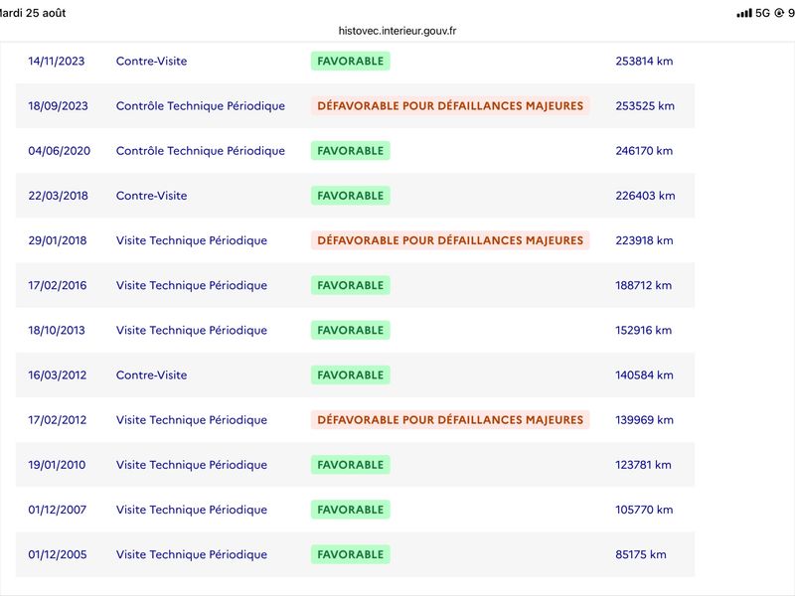Tap the 5G network indicator
Image resolution: width=795 pixels, height=596 pixels.
click(762, 13)
